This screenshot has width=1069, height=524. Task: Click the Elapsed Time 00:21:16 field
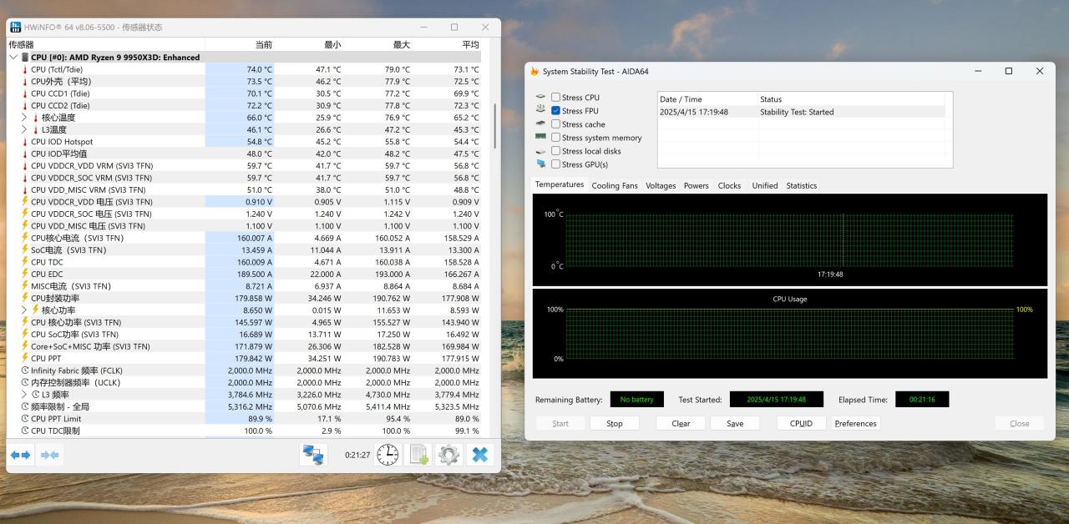click(922, 400)
